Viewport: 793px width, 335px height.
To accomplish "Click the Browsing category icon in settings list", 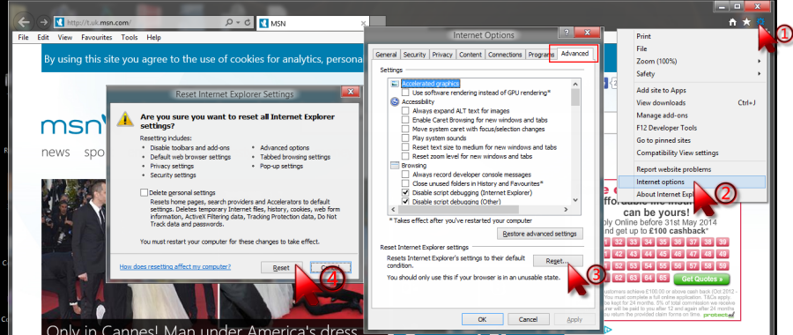I will click(395, 166).
